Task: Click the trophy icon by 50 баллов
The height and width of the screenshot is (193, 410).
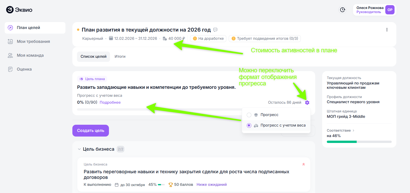Action: tap(170, 185)
